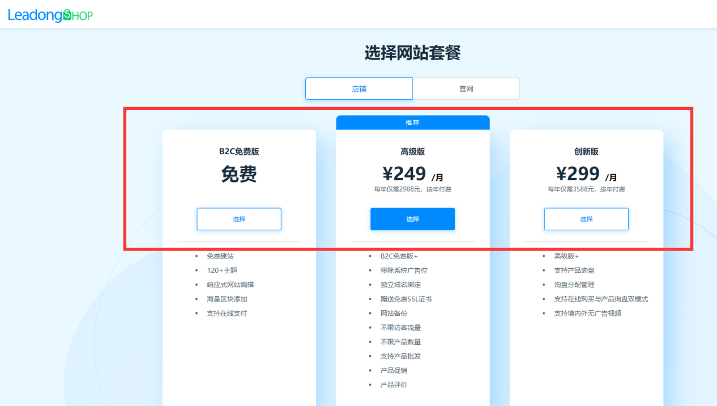The width and height of the screenshot is (717, 406).
Task: Switch to the 店铺 tab
Action: point(358,88)
